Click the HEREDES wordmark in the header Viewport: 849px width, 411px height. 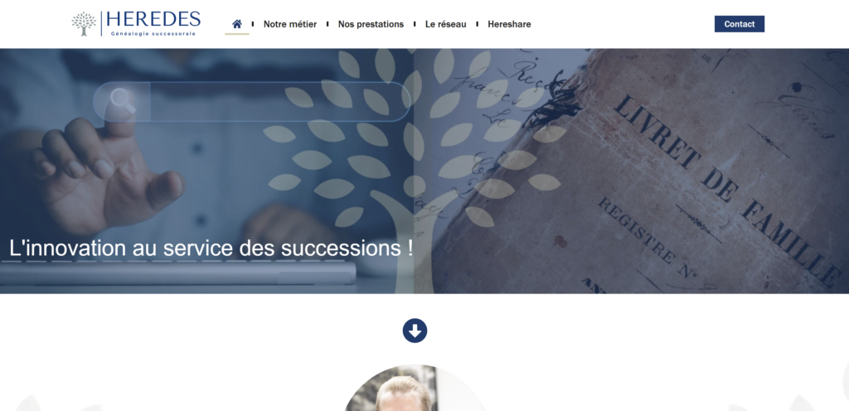click(x=153, y=19)
